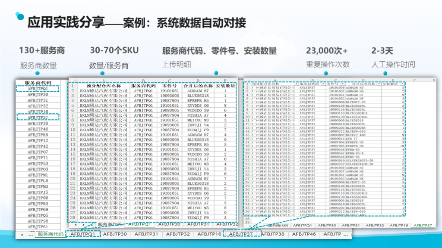Select AFBJTP12 cell in left list
The image size is (442, 248).
(38, 140)
